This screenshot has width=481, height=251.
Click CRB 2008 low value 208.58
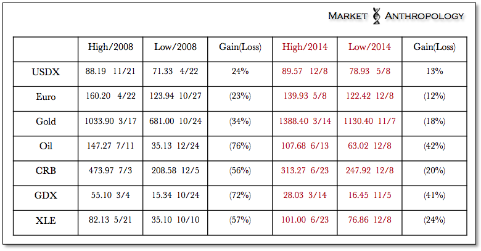[163, 171]
